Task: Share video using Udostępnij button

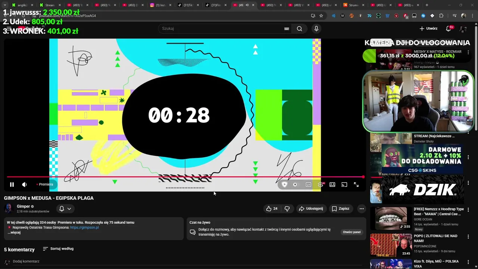Action: coord(311,209)
